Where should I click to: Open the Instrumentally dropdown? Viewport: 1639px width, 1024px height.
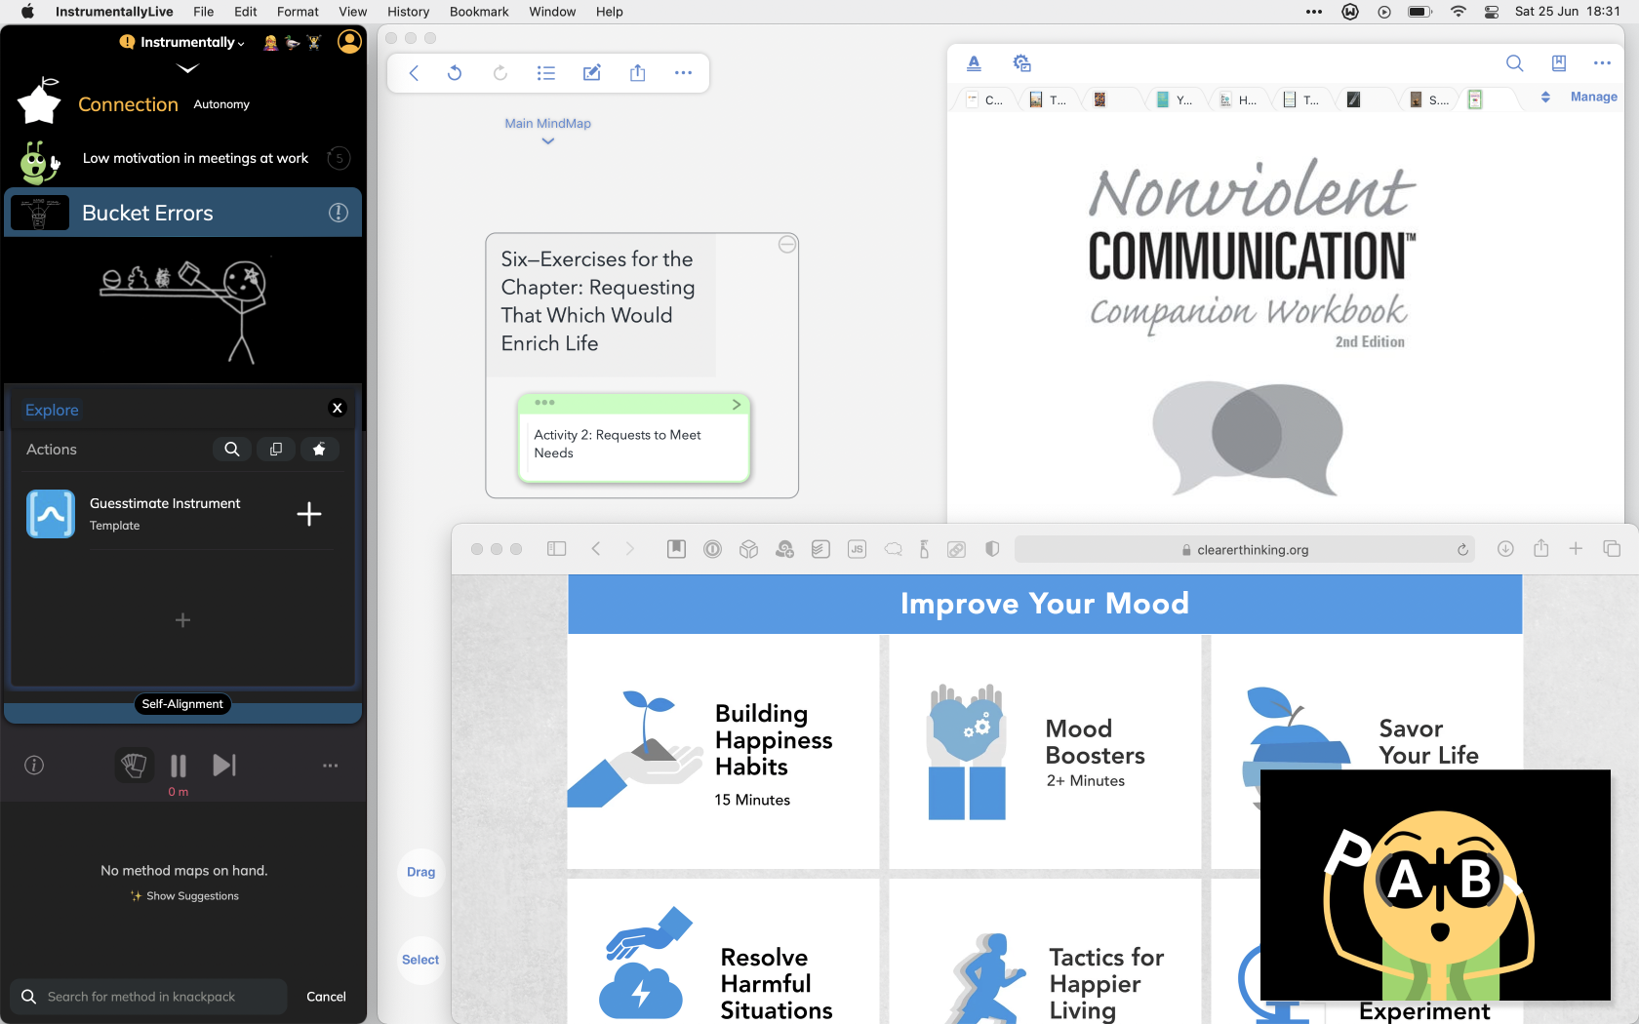[191, 43]
